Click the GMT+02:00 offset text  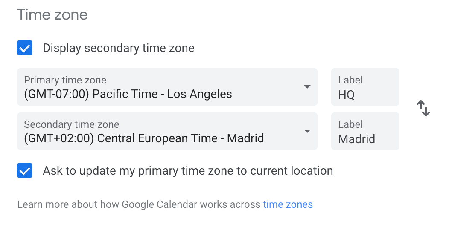pos(59,138)
